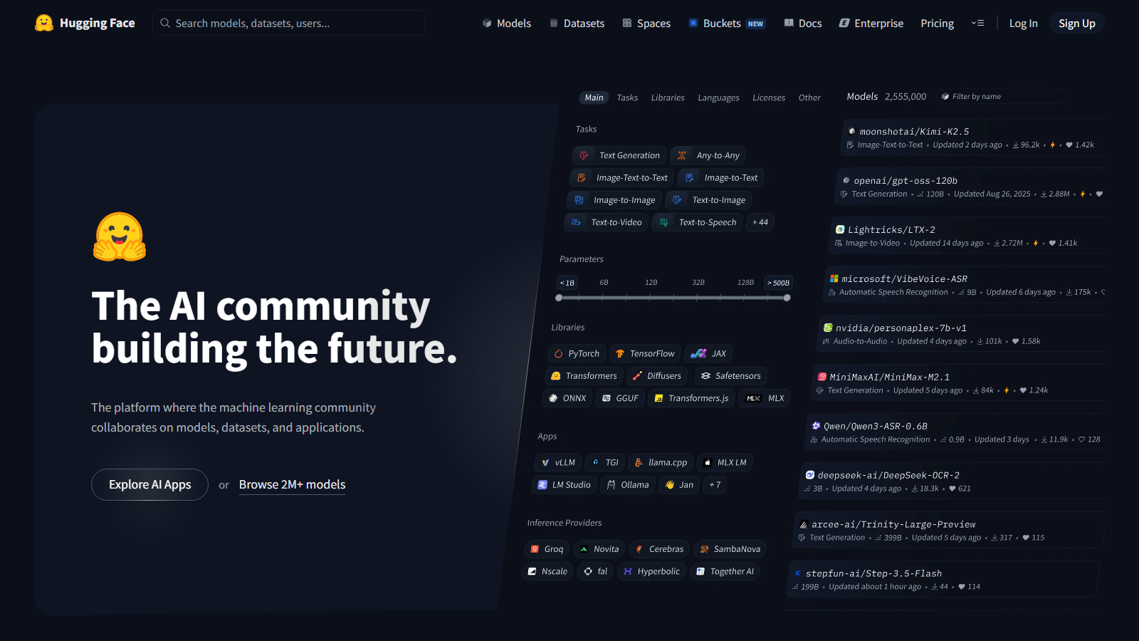Click the right handle of Parameters slider
The width and height of the screenshot is (1139, 641).
pyautogui.click(x=787, y=298)
